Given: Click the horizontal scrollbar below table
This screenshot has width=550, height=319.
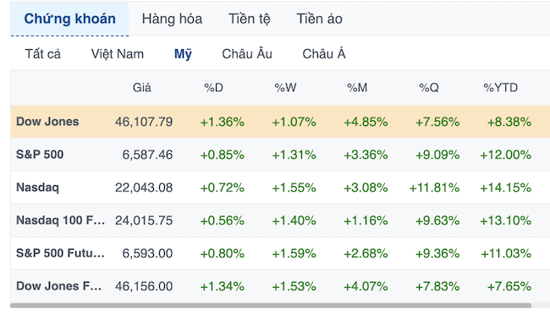Looking at the screenshot, I should click(271, 305).
